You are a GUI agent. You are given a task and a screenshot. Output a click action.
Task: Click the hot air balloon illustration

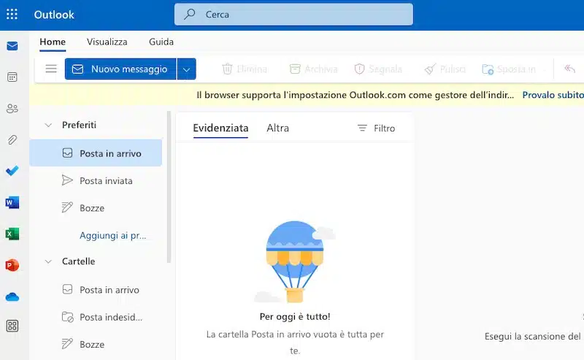point(295,261)
